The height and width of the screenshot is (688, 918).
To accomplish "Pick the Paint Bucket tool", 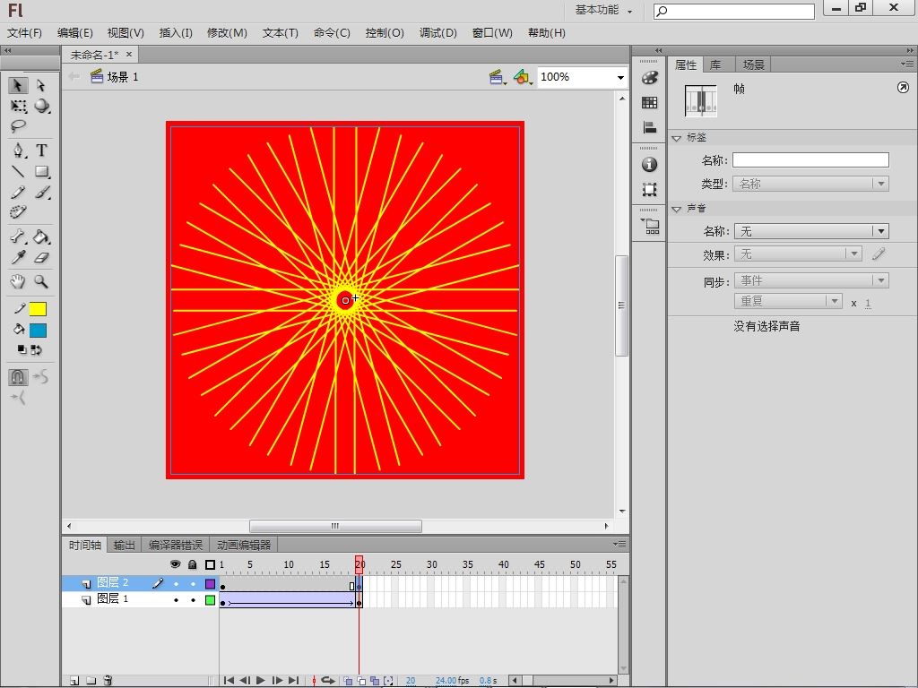I will tap(41, 237).
